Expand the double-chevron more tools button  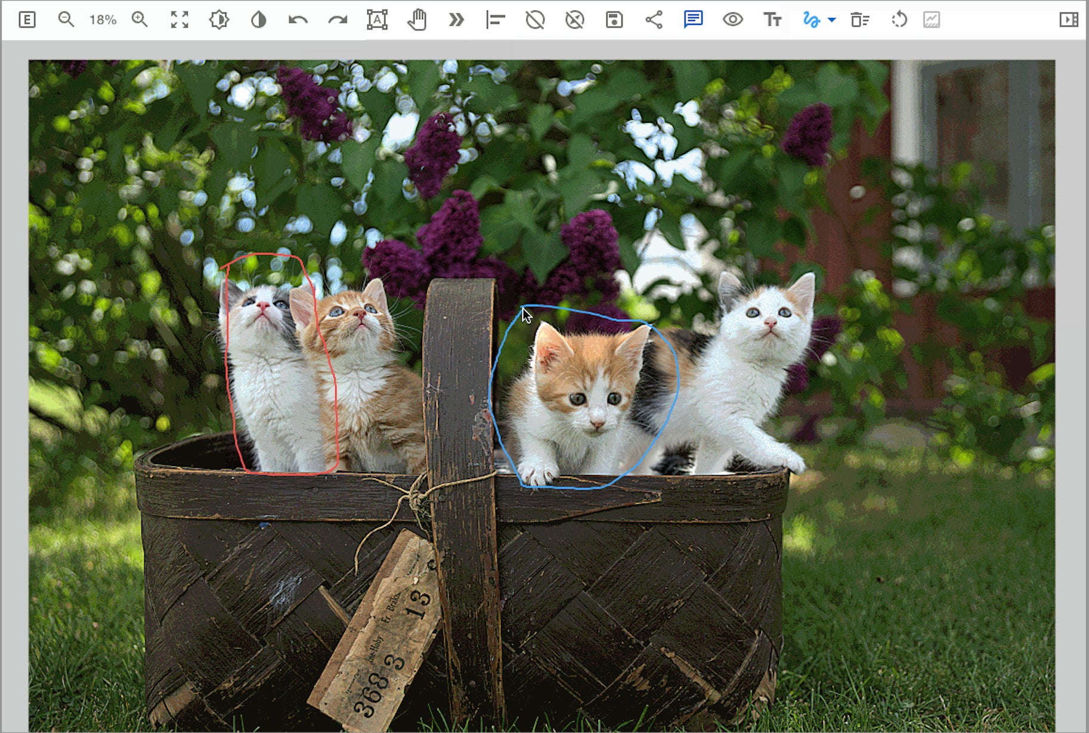tap(456, 20)
